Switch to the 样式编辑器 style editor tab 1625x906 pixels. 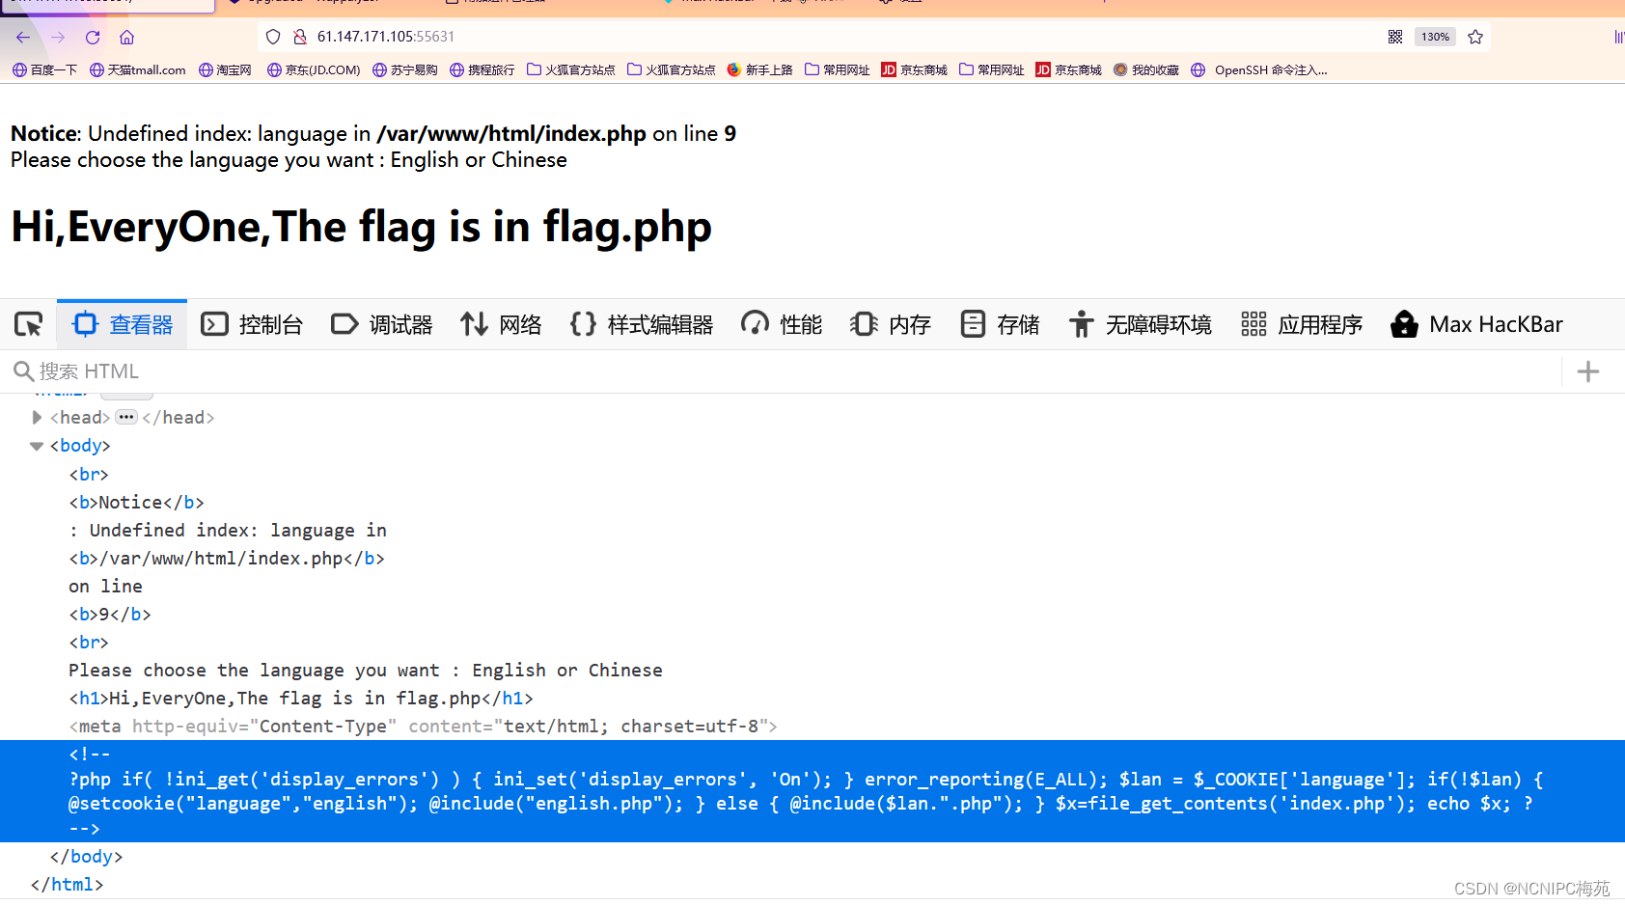pyautogui.click(x=642, y=324)
